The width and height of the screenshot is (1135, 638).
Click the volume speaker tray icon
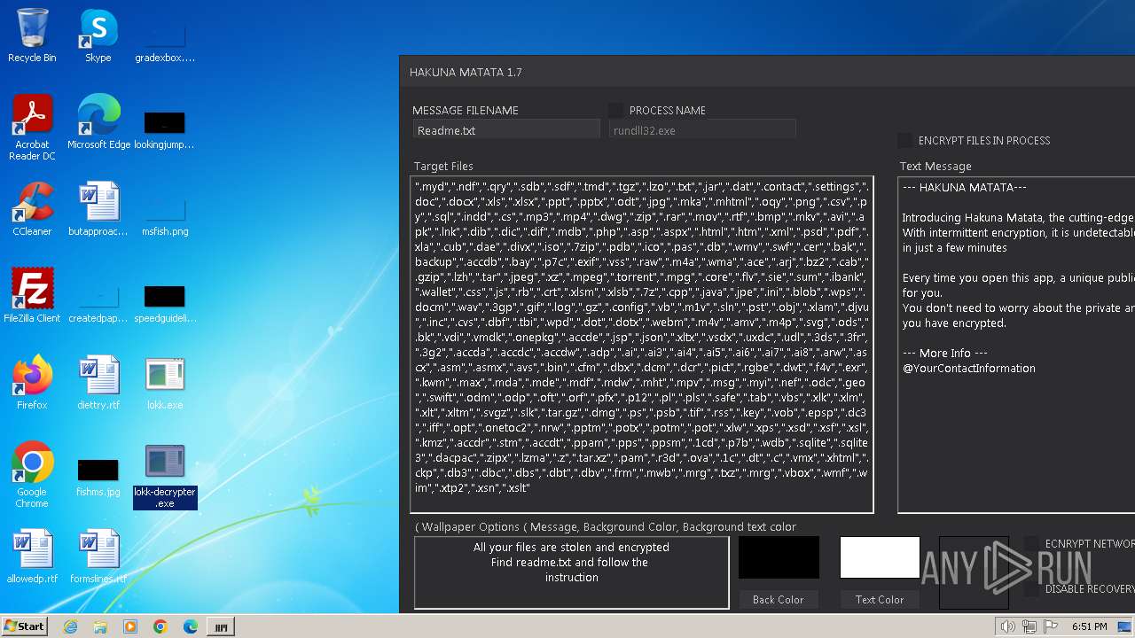(x=1007, y=626)
